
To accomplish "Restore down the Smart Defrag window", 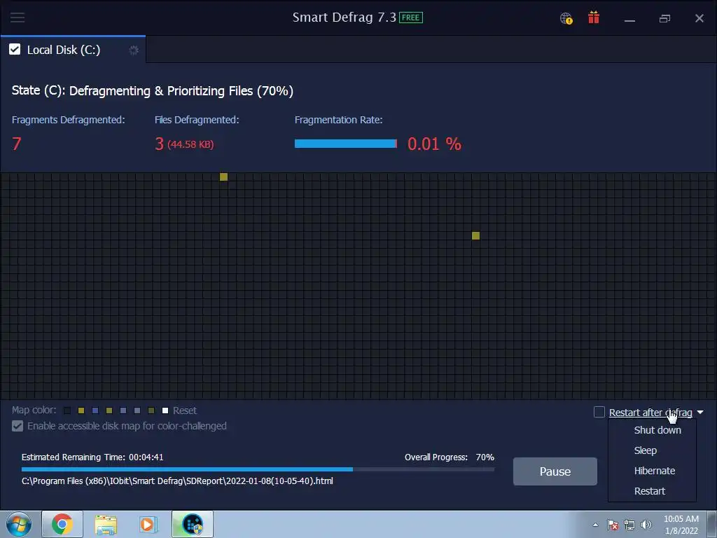I will (664, 18).
